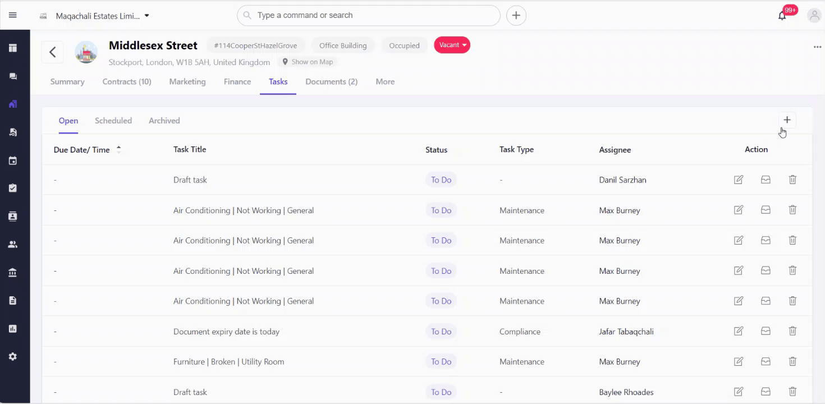Delete the Document expiry date task

[x=792, y=331]
